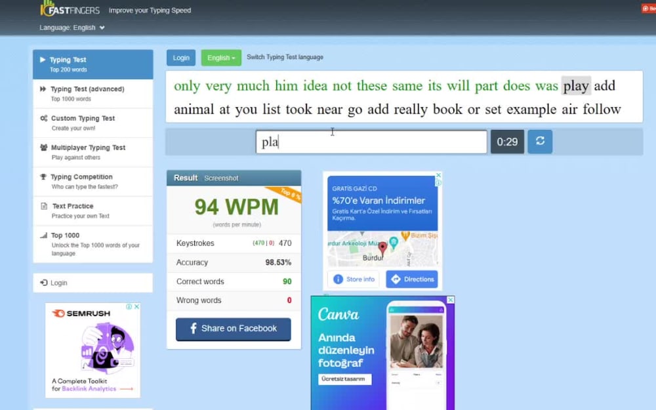Open Typing Competition menu item

pos(93,182)
